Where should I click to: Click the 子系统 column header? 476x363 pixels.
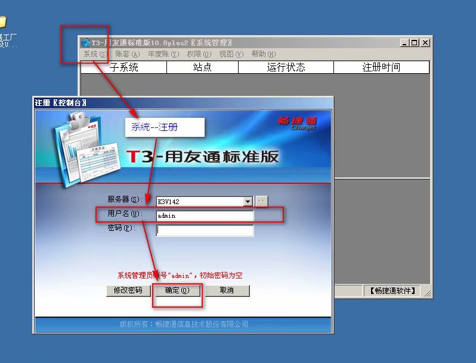tap(123, 68)
